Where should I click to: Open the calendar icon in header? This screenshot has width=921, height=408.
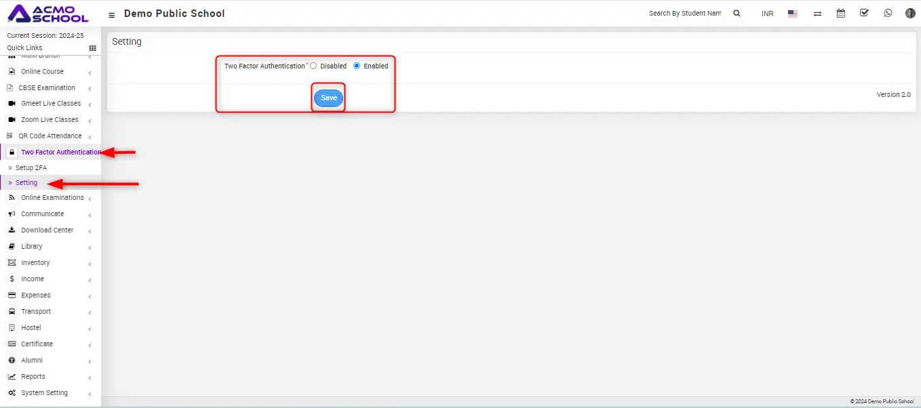(841, 13)
